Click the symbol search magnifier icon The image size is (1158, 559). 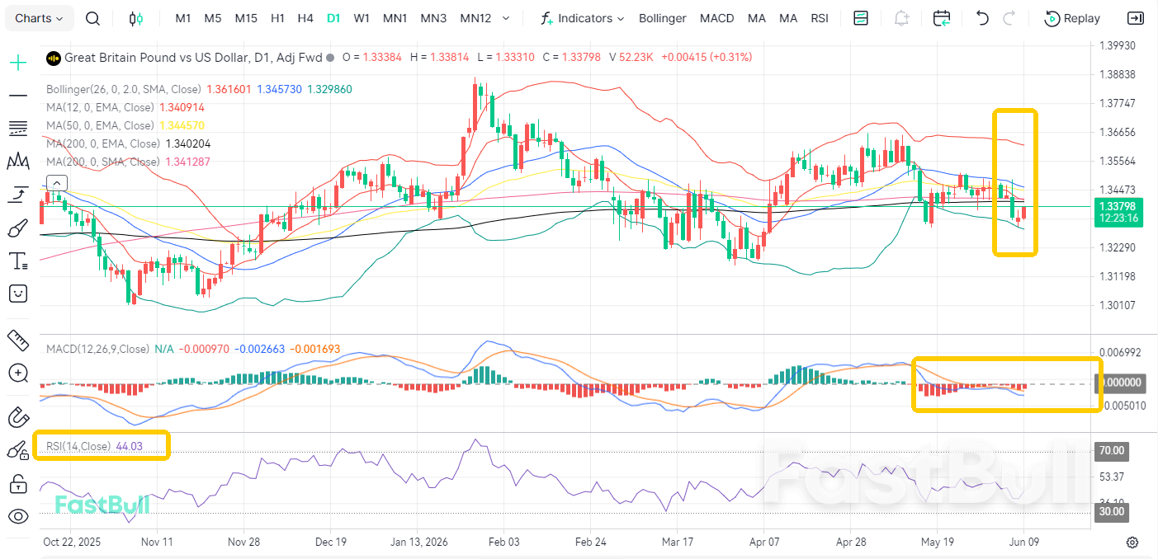pos(93,18)
